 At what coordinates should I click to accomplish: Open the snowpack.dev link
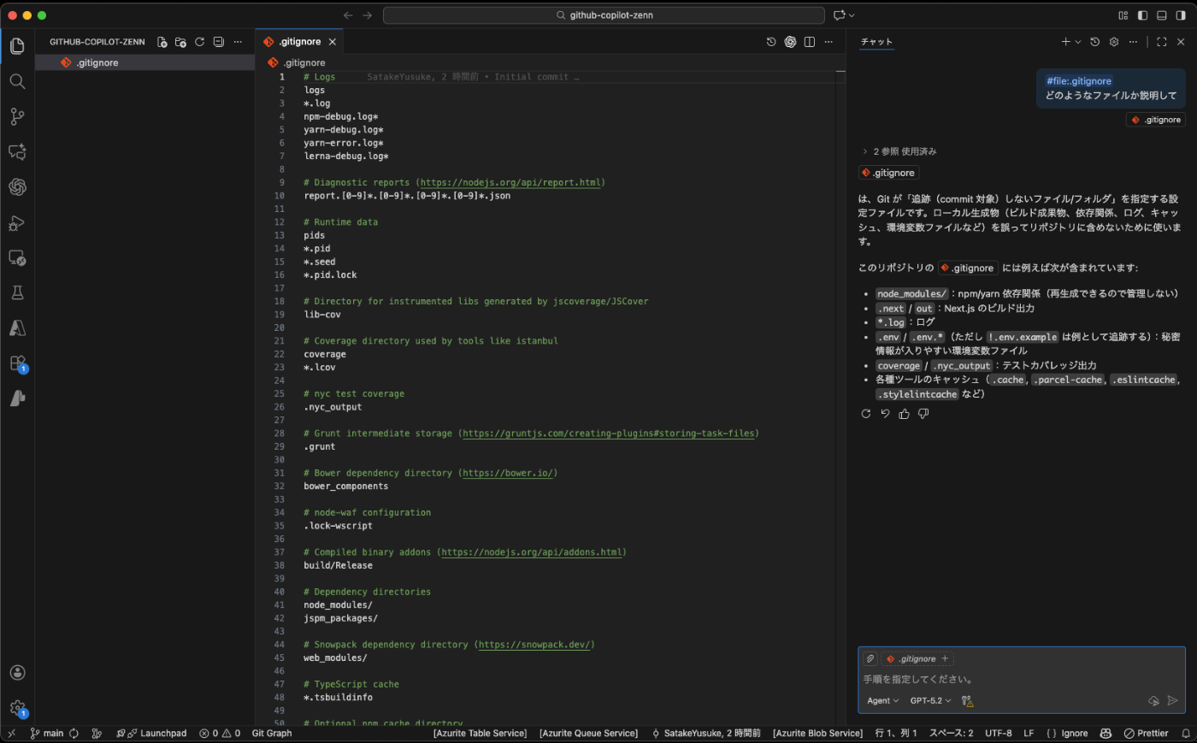534,645
